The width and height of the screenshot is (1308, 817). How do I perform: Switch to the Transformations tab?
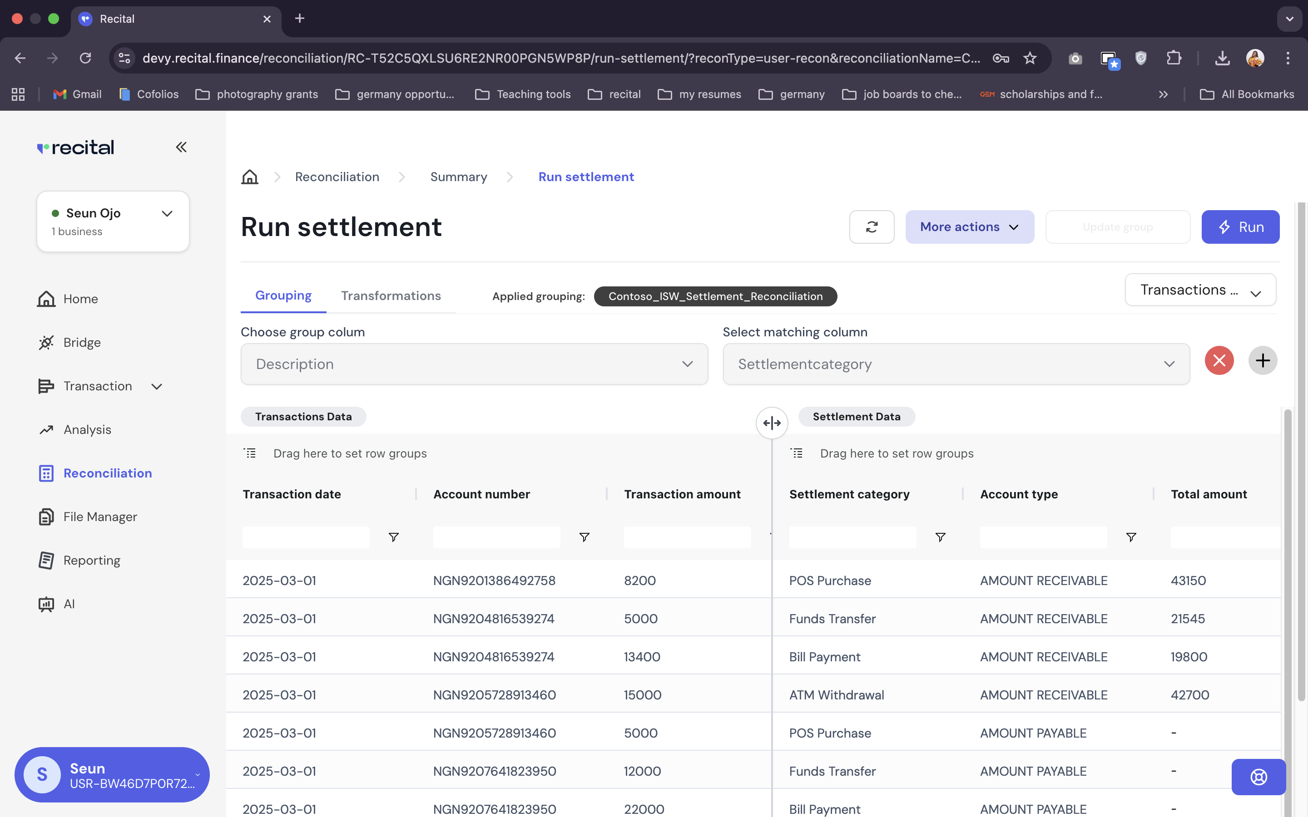(x=391, y=295)
